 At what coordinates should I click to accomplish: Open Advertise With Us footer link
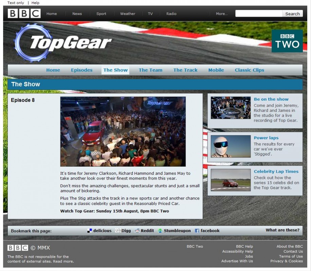coord(237,261)
